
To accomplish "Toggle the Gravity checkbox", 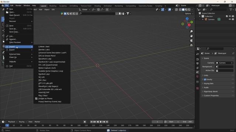I will [x=205, y=80].
